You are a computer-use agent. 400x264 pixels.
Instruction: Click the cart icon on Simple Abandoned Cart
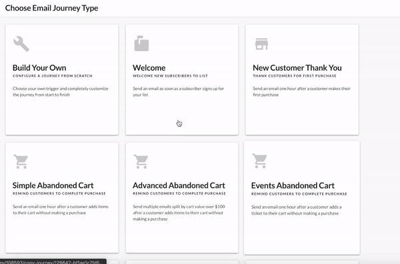pyautogui.click(x=21, y=161)
